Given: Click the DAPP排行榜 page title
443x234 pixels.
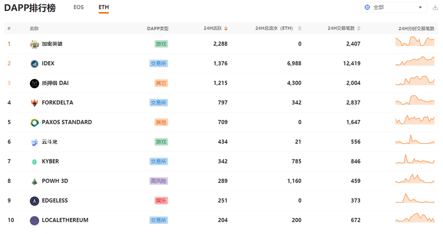Looking at the screenshot, I should pyautogui.click(x=30, y=8).
